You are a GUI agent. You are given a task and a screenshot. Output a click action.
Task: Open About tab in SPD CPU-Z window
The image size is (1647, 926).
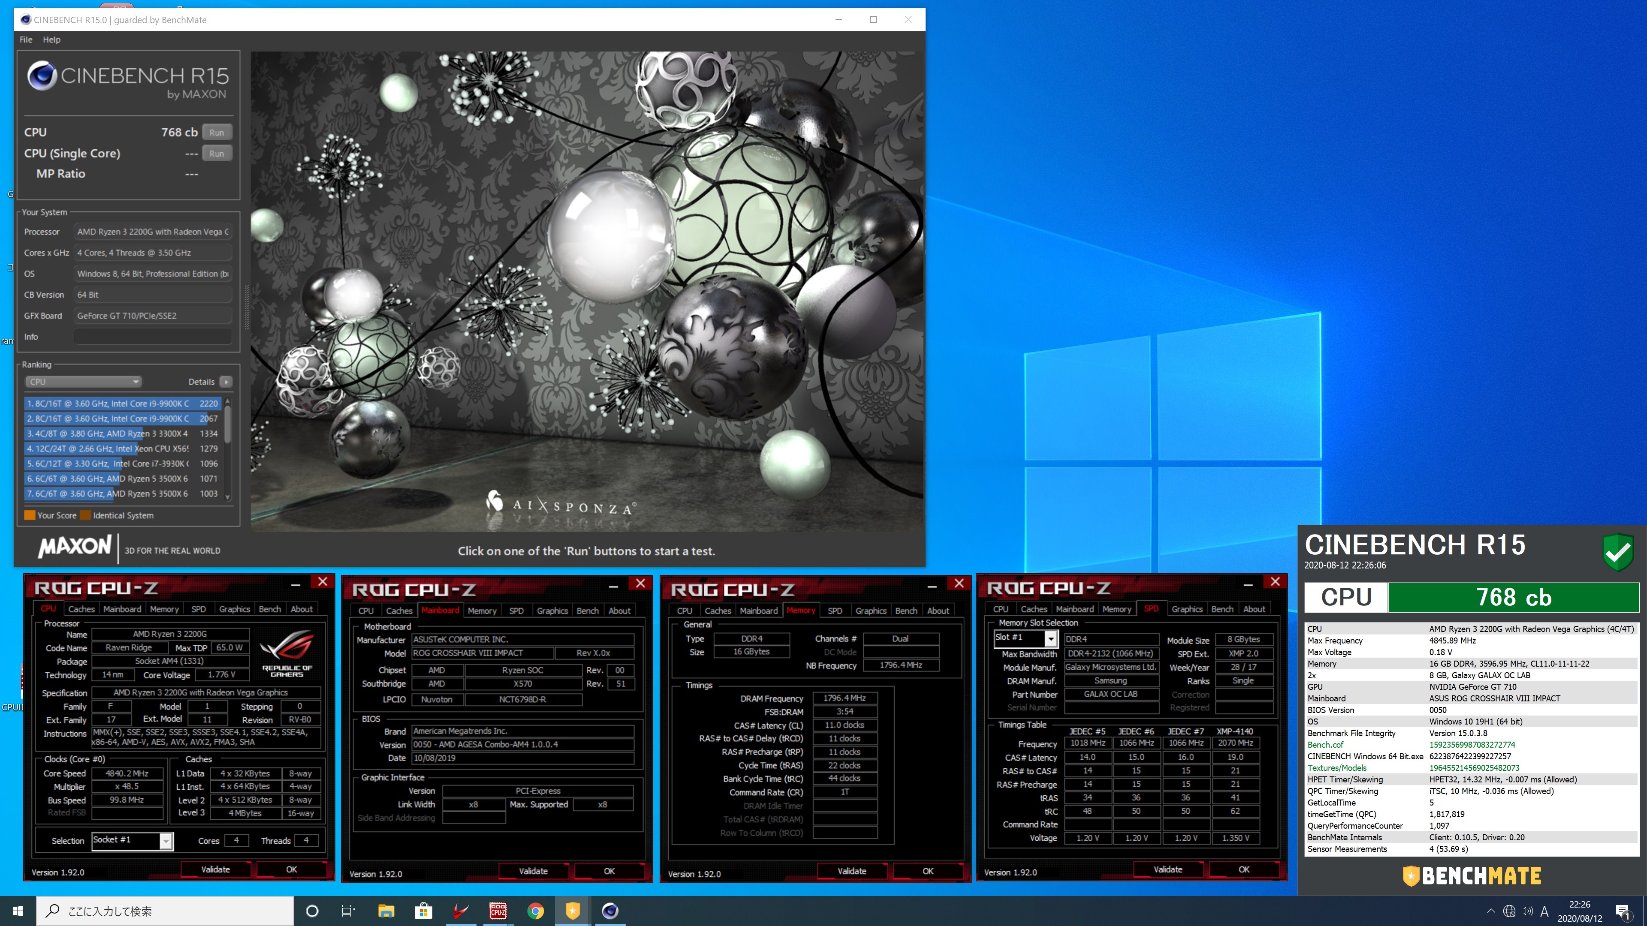point(1254,609)
